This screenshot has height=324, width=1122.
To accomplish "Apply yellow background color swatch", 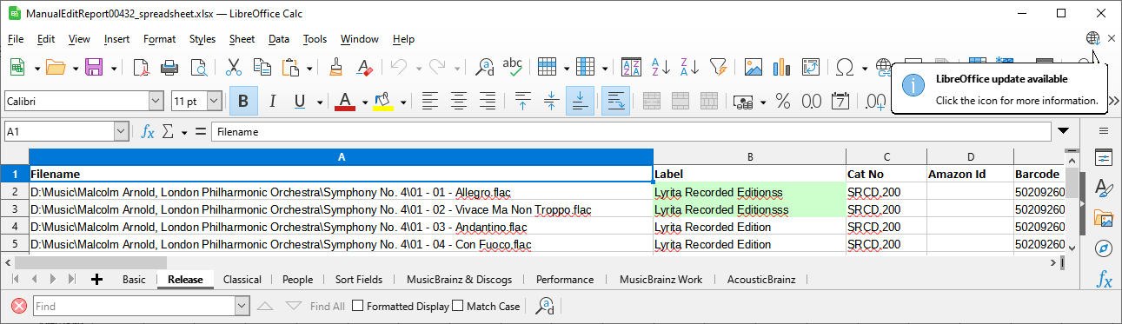I will pos(383,102).
